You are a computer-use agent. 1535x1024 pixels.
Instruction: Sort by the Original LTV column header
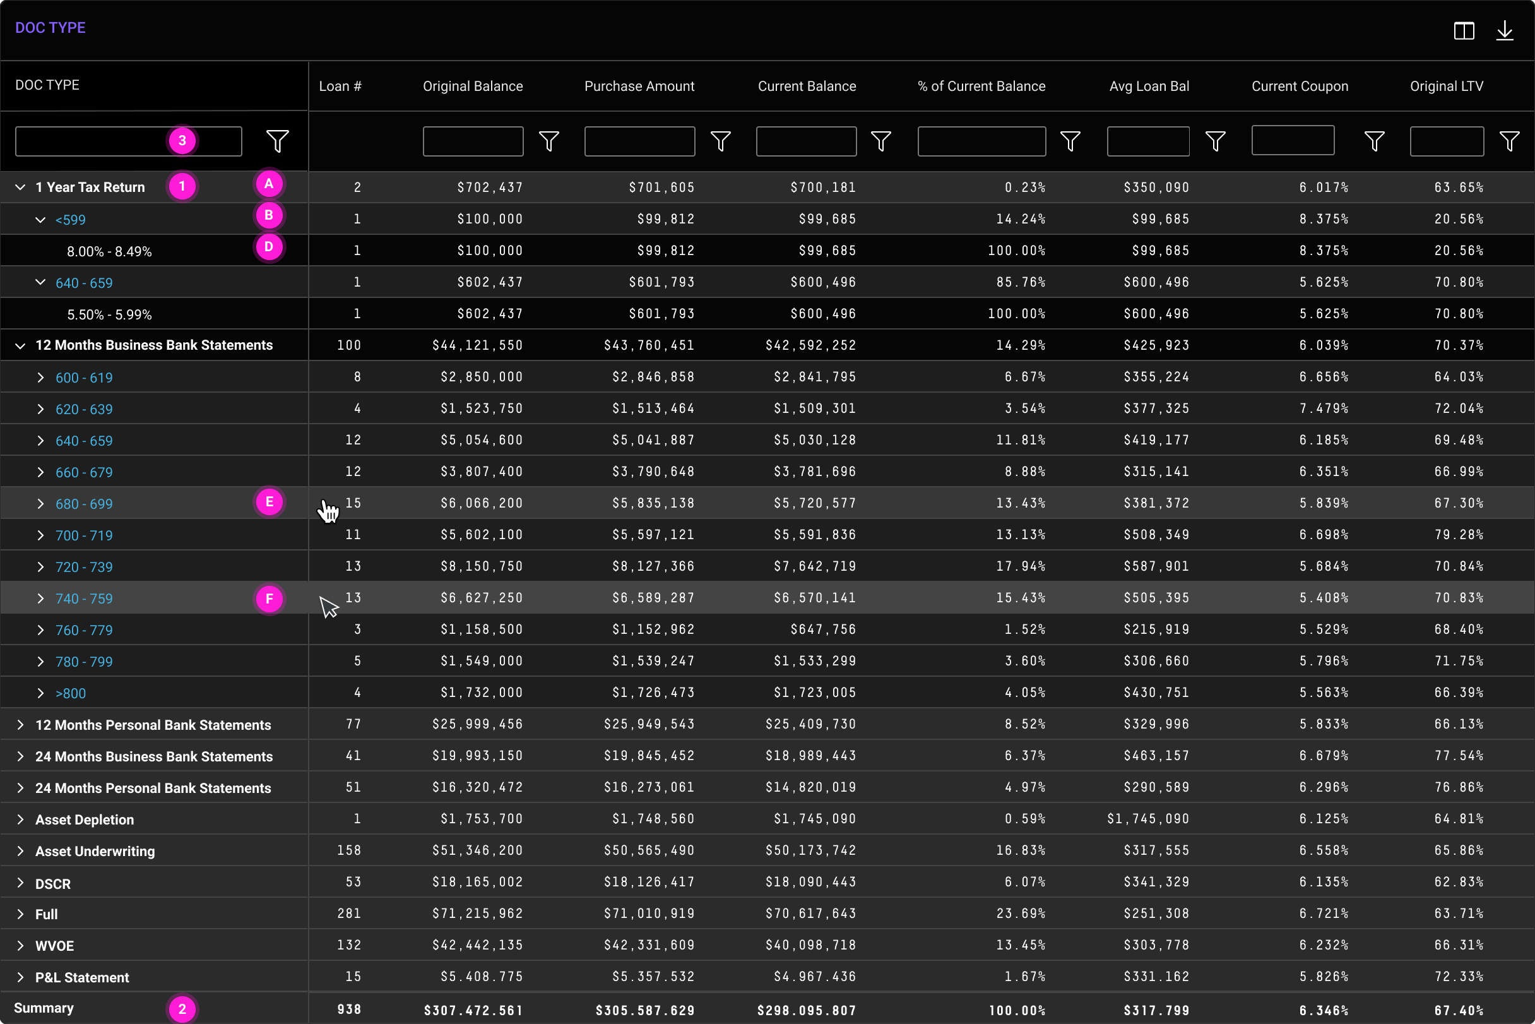[x=1446, y=86]
